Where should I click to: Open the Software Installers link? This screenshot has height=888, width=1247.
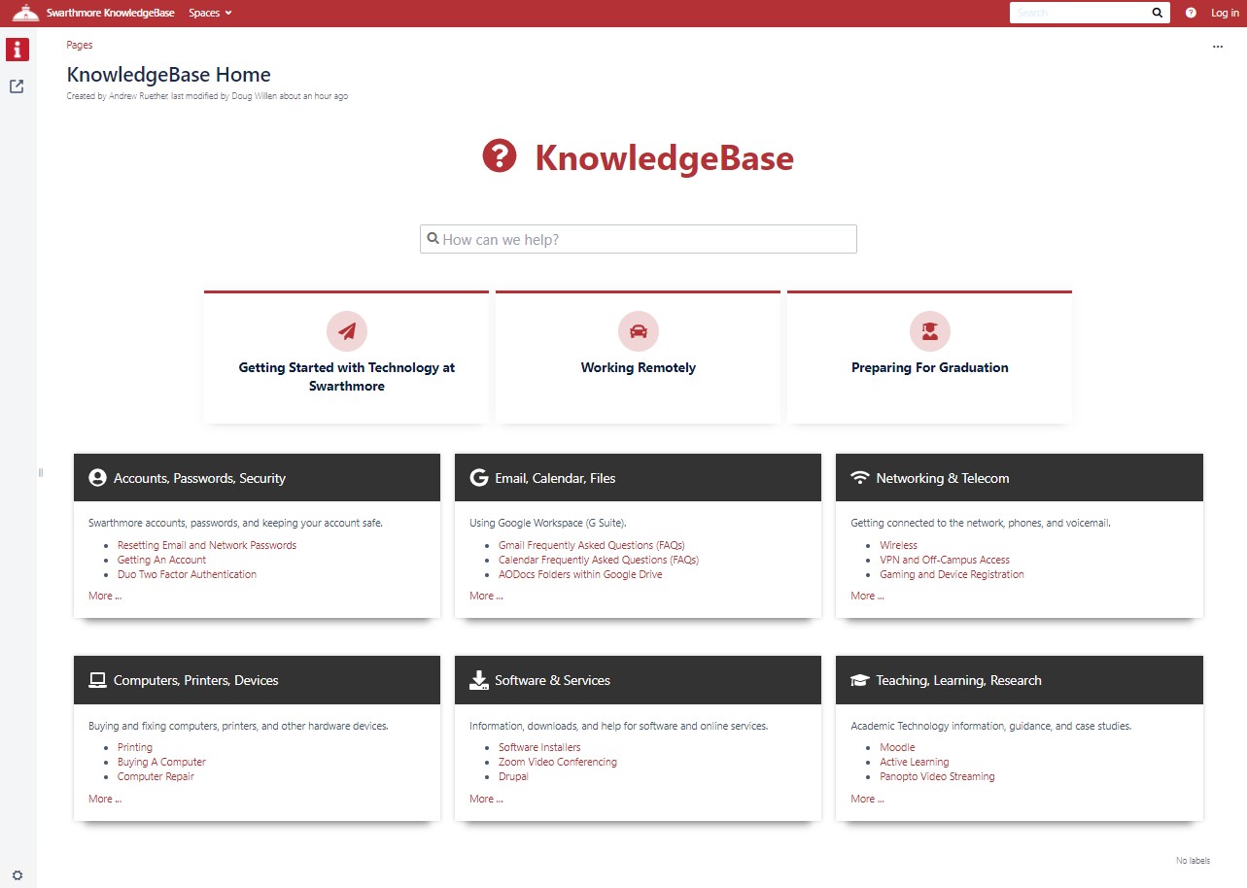pyautogui.click(x=539, y=747)
